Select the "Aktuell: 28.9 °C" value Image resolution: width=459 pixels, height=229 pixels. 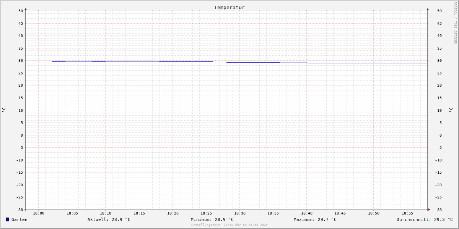pyautogui.click(x=109, y=219)
